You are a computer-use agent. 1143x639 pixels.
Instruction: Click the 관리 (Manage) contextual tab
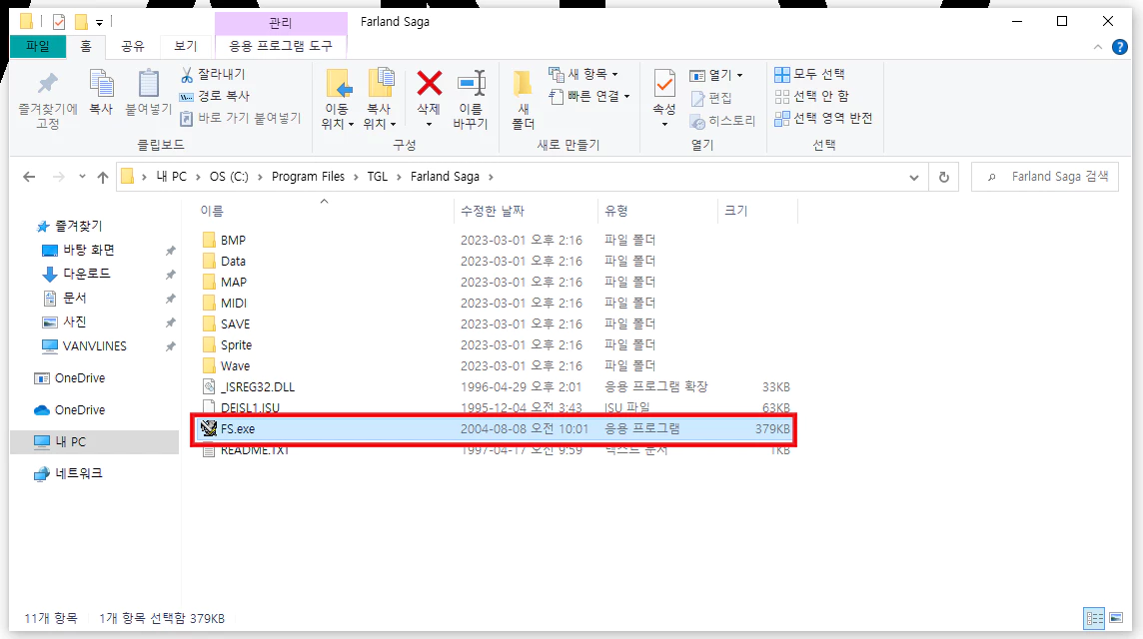[281, 23]
